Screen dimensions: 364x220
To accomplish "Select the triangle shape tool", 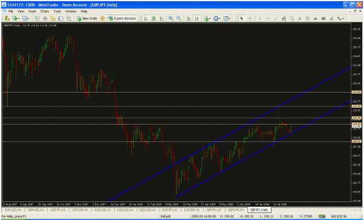I will coord(316,19).
